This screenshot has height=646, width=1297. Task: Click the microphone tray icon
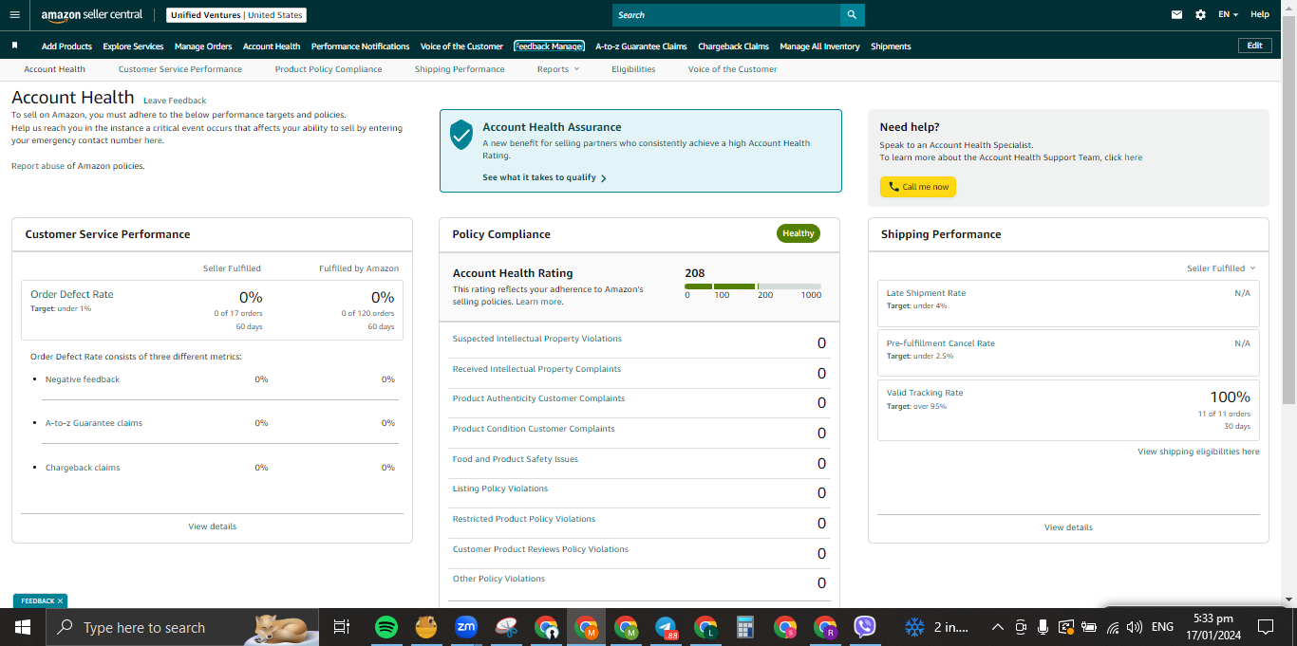click(x=1043, y=627)
